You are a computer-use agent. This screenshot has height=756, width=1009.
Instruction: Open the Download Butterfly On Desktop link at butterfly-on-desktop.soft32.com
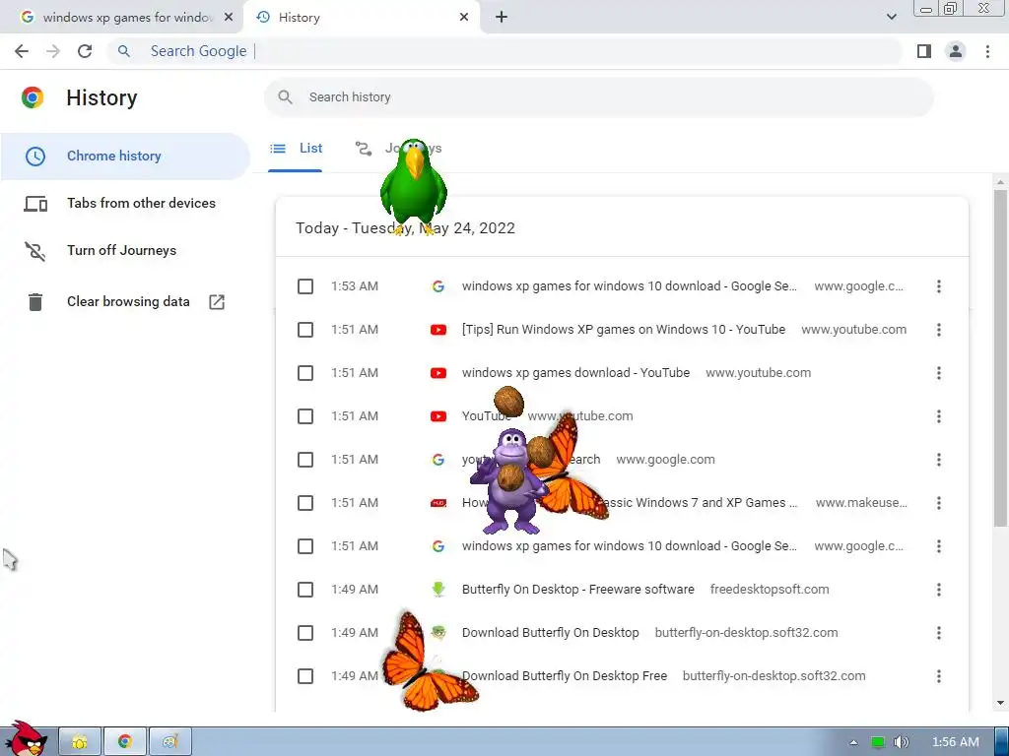tap(550, 633)
